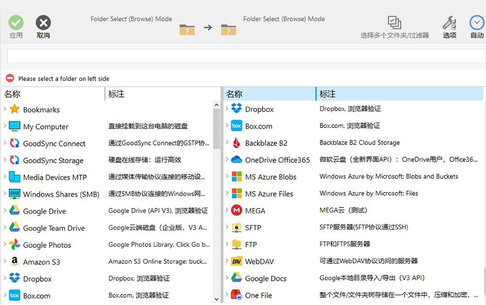Expand the Bookmarks tree node
Image resolution: width=486 pixels, height=305 pixels.
[5, 109]
